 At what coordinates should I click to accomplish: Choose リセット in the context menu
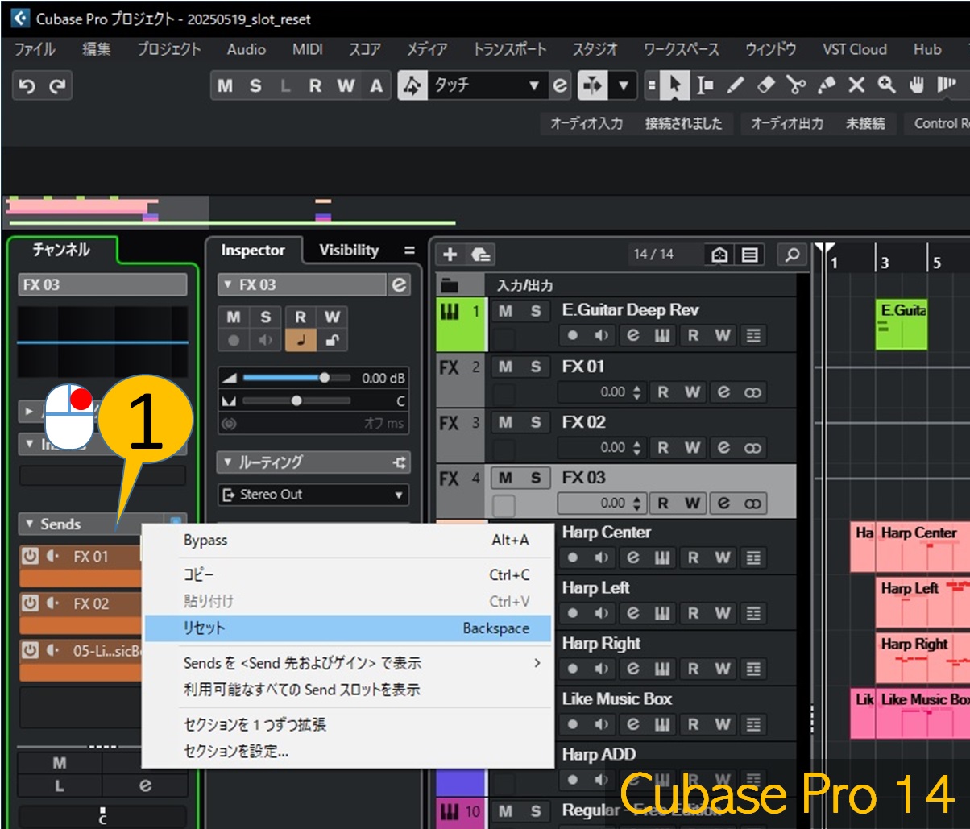pyautogui.click(x=348, y=628)
